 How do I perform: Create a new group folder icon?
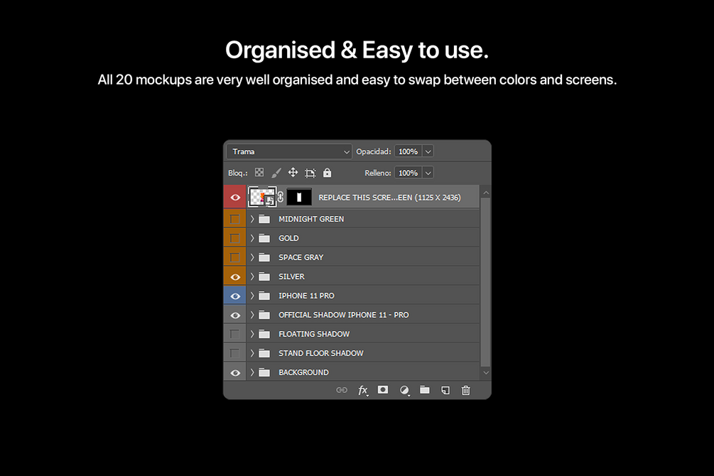424,390
